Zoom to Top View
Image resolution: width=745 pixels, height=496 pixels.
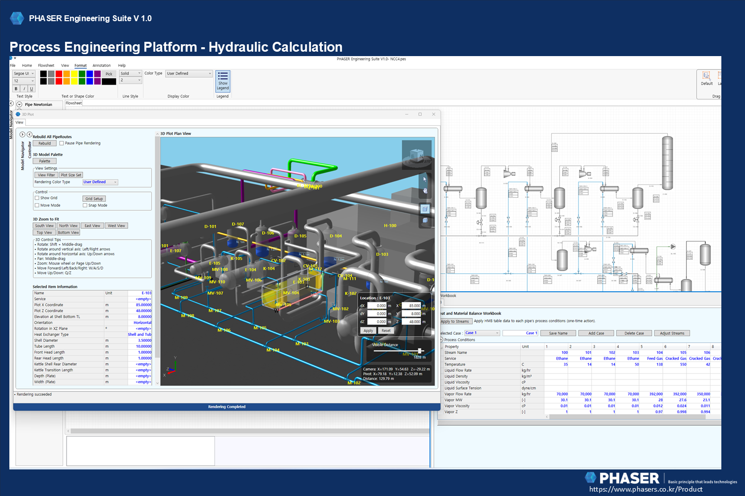pyautogui.click(x=44, y=233)
